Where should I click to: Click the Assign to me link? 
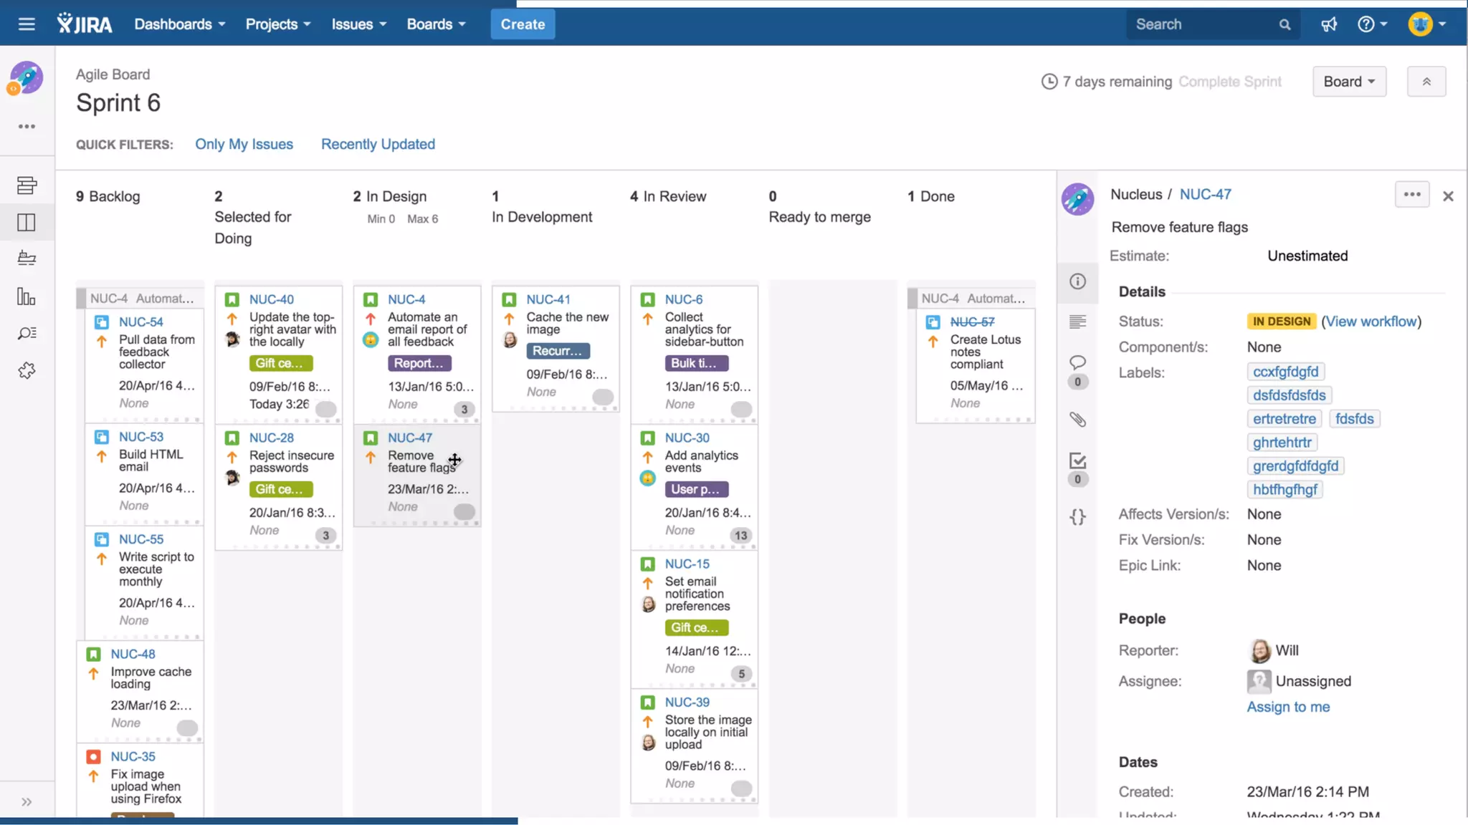pos(1288,707)
